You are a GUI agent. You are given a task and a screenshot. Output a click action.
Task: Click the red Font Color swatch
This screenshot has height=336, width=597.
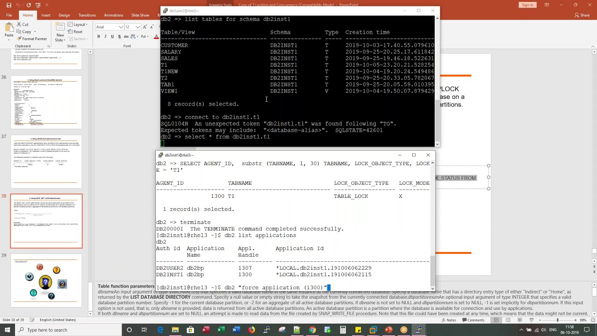156,36
